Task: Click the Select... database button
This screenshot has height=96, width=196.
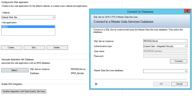Action: (15, 70)
